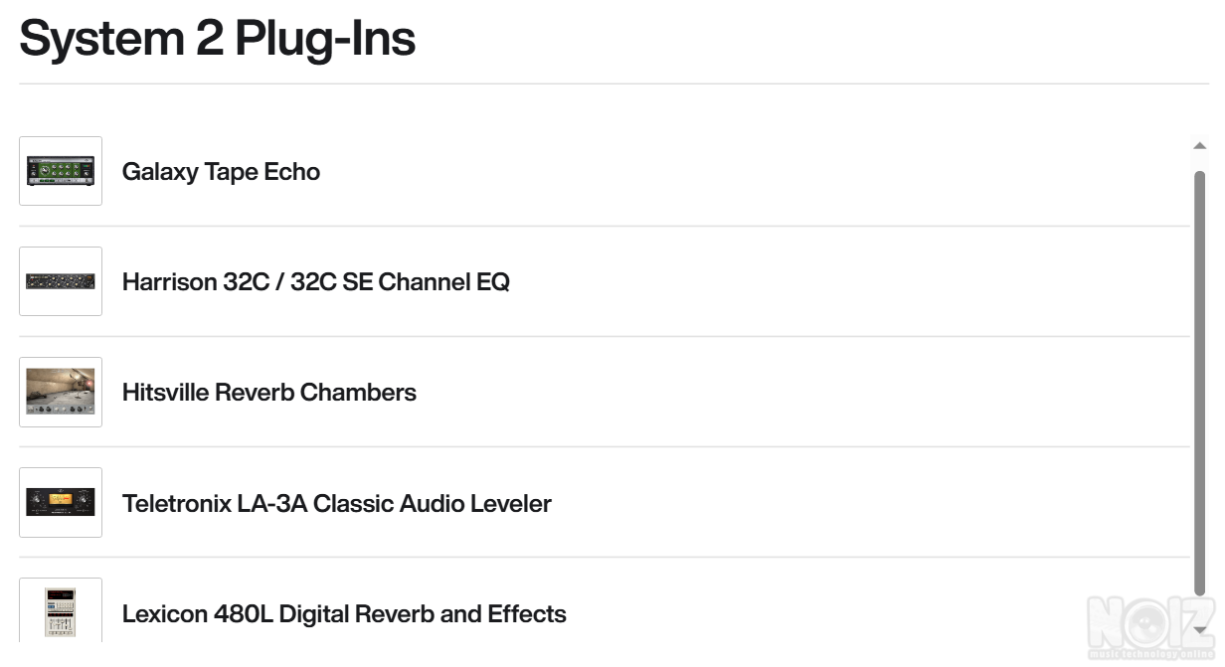Click the divider between Galaxy and Harrison rows

[x=604, y=226]
